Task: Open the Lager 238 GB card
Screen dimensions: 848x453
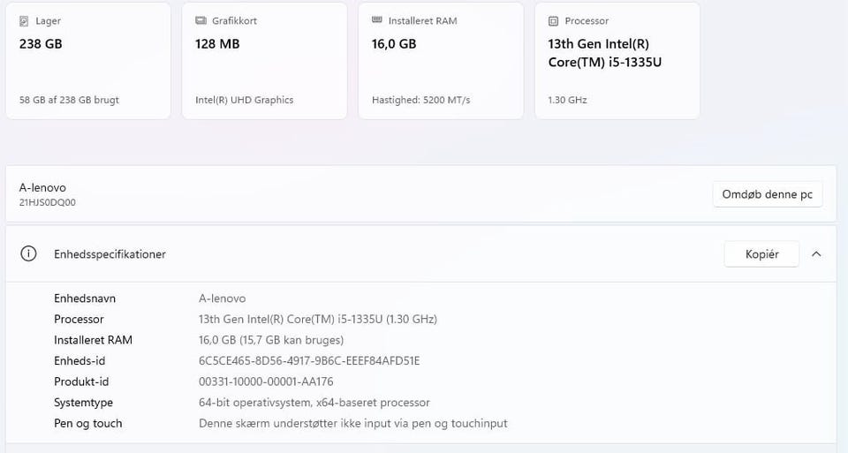Action: coord(87,62)
